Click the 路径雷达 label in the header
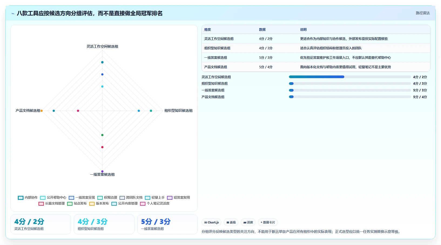This screenshot has width=441, height=245. click(423, 13)
